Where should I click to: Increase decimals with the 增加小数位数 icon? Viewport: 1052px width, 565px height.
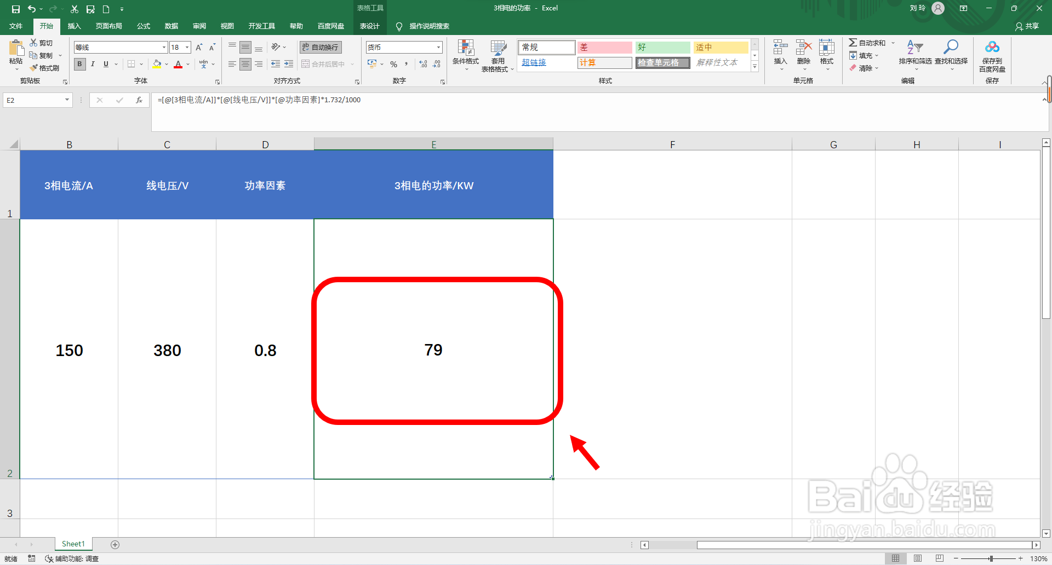click(x=422, y=64)
